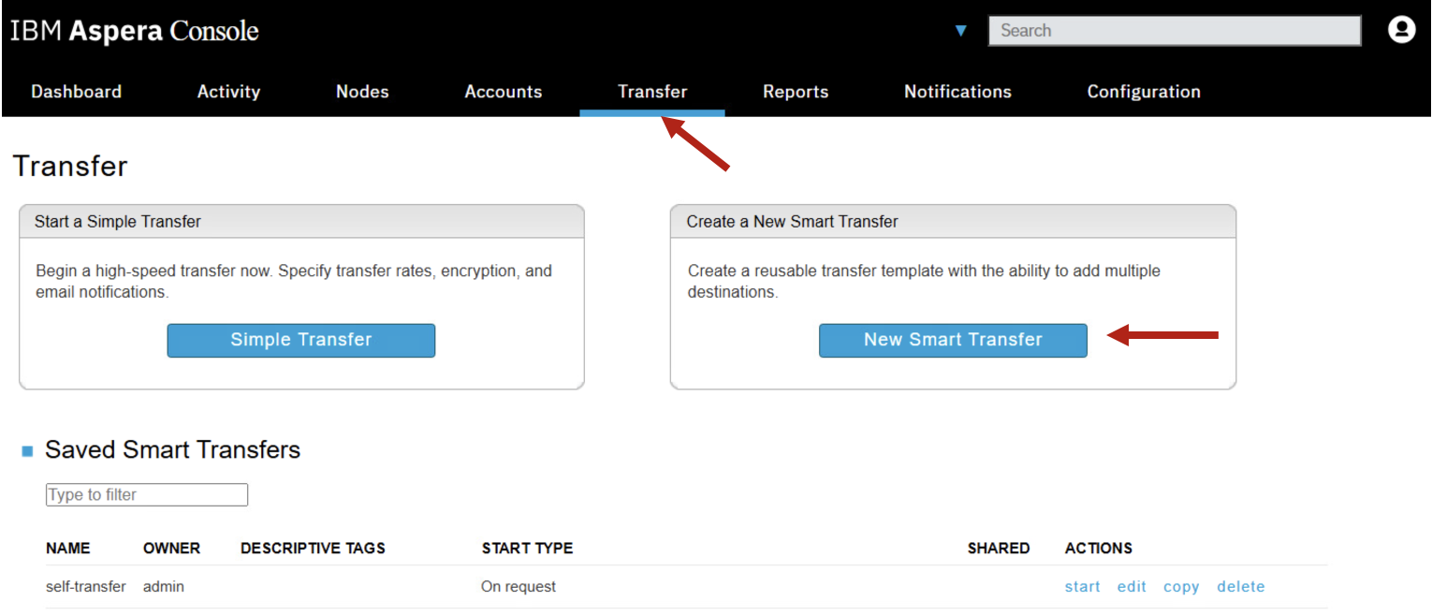Open the Dashboard tab

tap(76, 92)
